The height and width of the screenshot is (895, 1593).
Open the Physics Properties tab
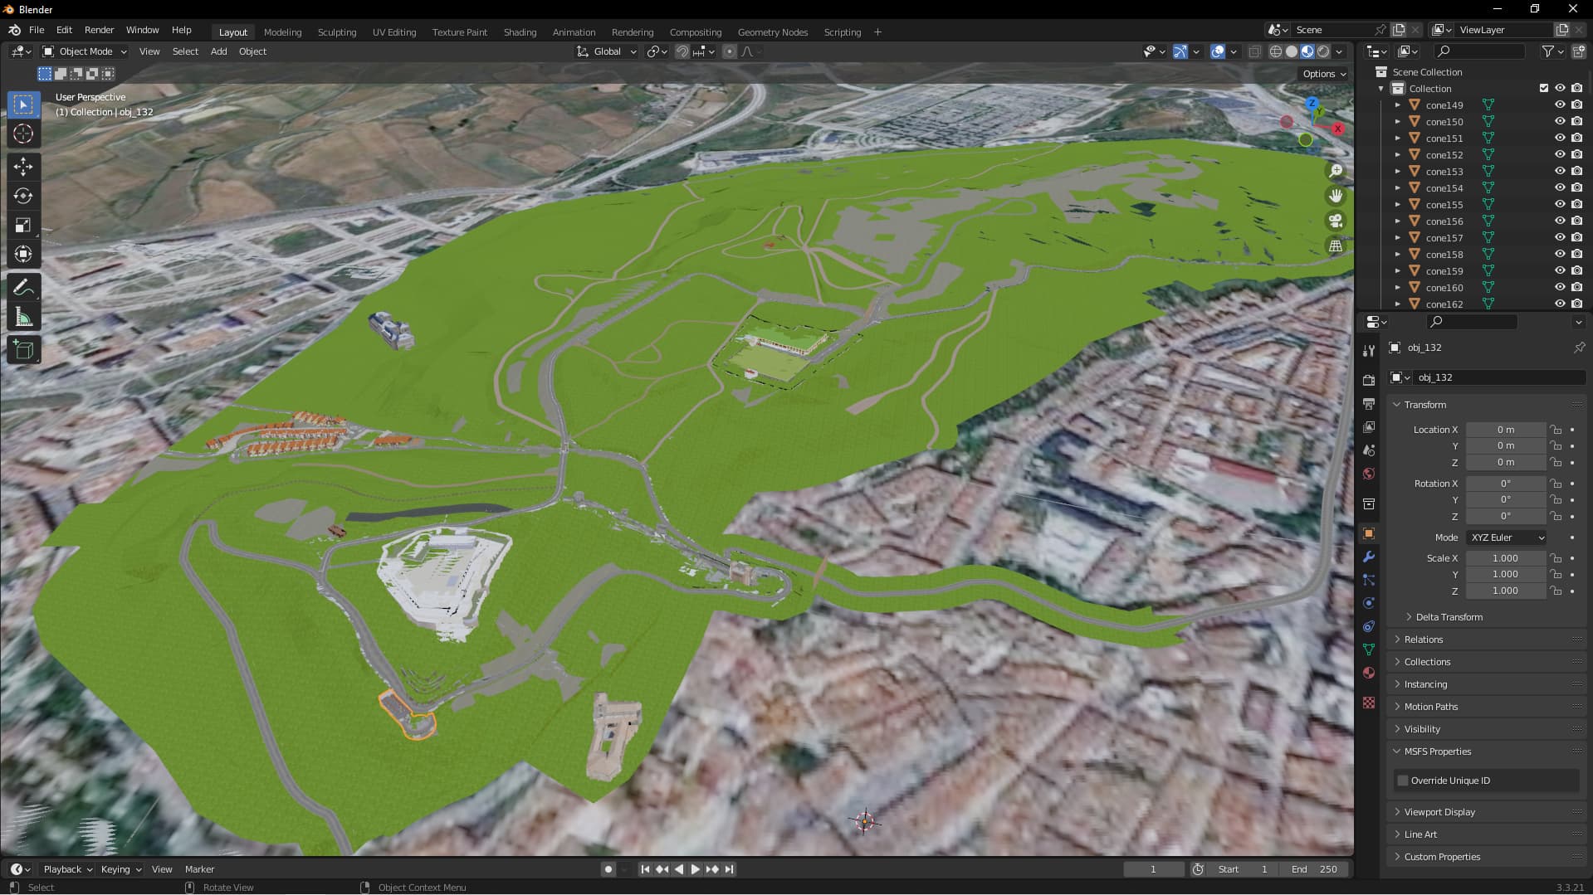click(x=1369, y=603)
